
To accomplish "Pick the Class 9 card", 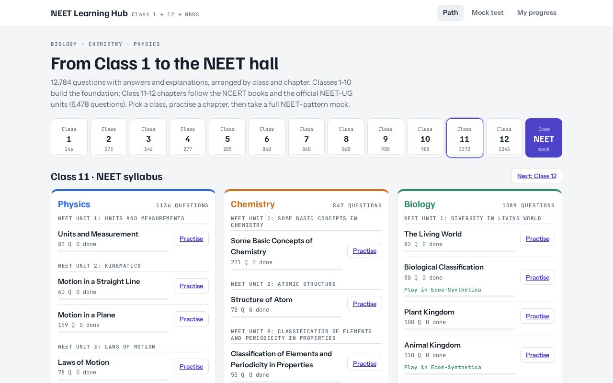I will point(386,138).
